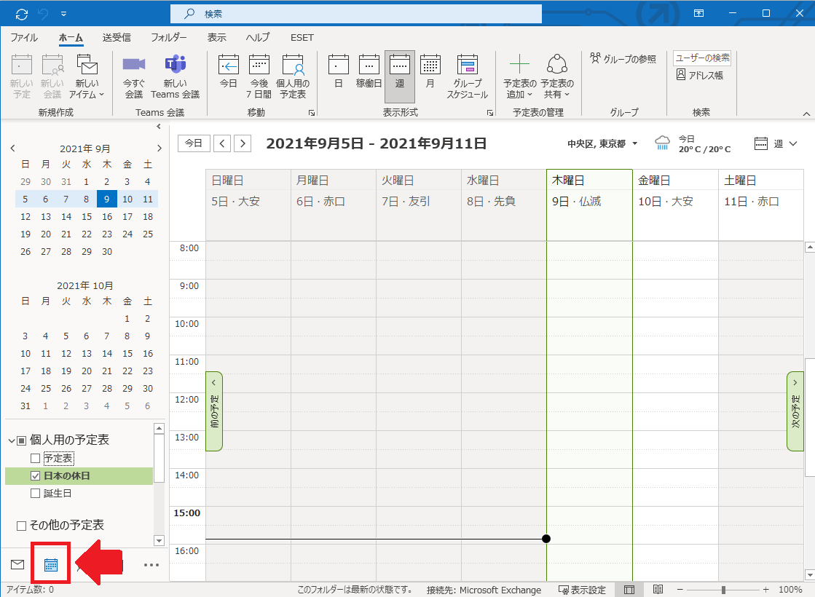
Task: Go to next week arrow button
Action: pos(243,143)
